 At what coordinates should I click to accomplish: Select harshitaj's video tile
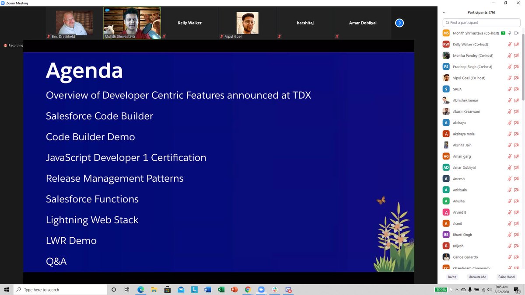click(x=304, y=23)
